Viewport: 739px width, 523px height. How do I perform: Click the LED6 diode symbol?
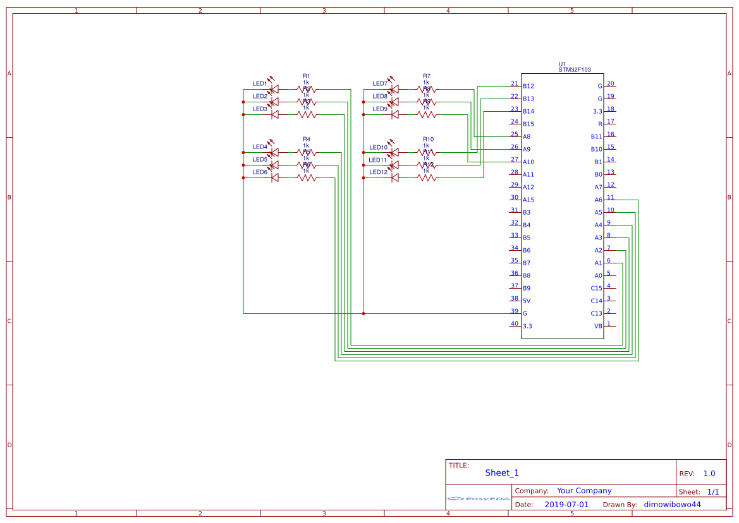point(274,177)
